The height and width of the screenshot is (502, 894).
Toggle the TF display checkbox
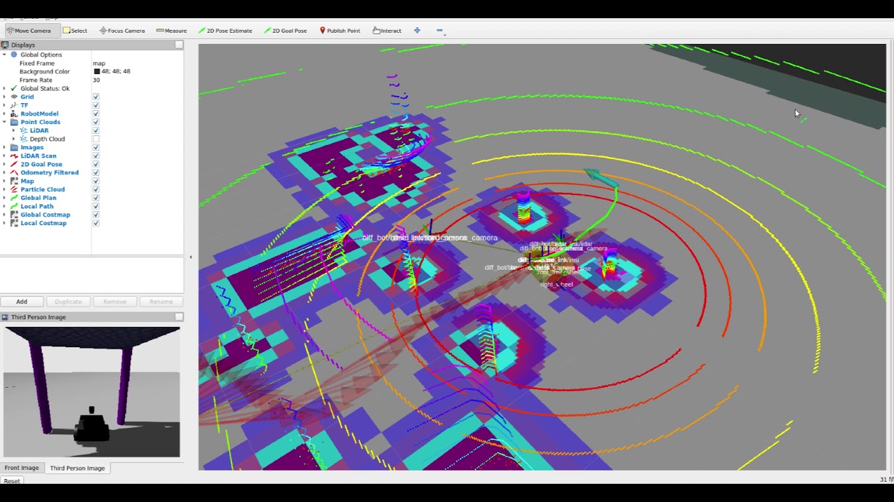click(x=96, y=105)
